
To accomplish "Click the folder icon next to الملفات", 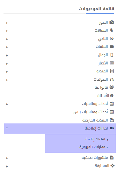I will tap(112, 47).
